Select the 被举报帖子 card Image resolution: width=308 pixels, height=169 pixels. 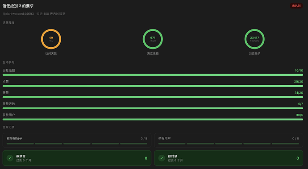(x=77, y=140)
